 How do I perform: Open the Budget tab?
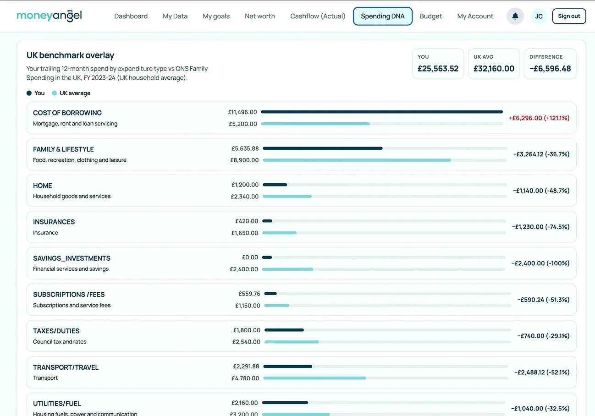(431, 16)
